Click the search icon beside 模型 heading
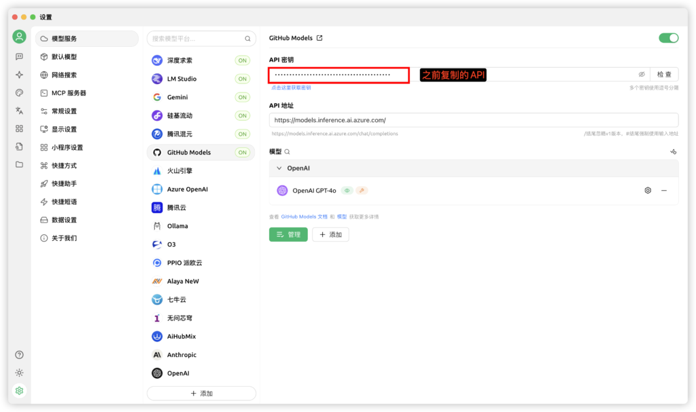 tap(288, 151)
